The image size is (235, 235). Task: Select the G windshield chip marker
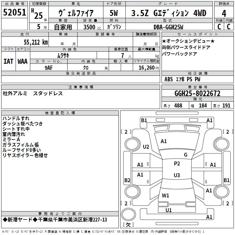coord(185,155)
